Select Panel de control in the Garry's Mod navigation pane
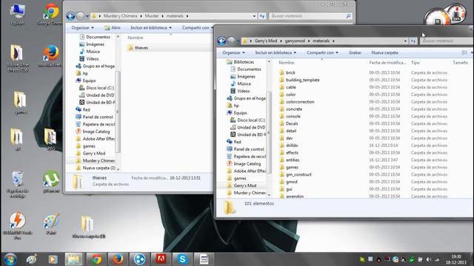The width and height of the screenshot is (474, 266). click(249, 149)
